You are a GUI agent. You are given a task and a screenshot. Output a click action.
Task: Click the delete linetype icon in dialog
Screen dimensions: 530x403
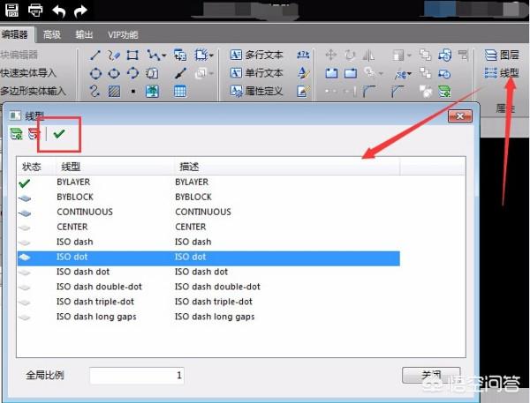(x=34, y=134)
